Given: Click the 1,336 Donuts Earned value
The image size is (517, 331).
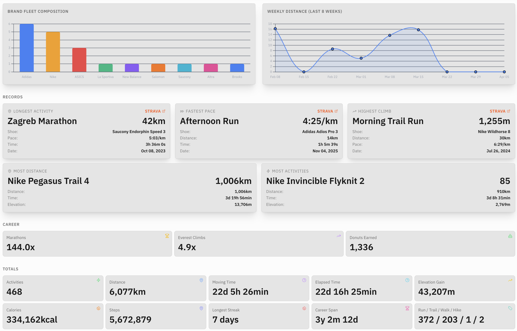Looking at the screenshot, I should pos(361,247).
